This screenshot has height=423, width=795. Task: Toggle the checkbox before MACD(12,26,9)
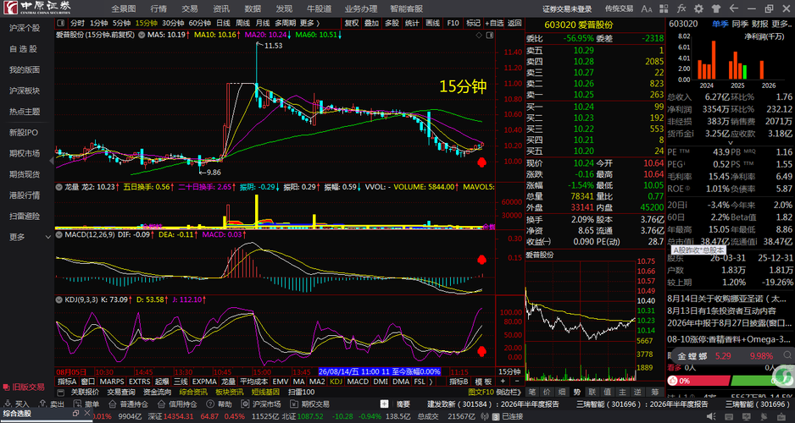[x=58, y=235]
